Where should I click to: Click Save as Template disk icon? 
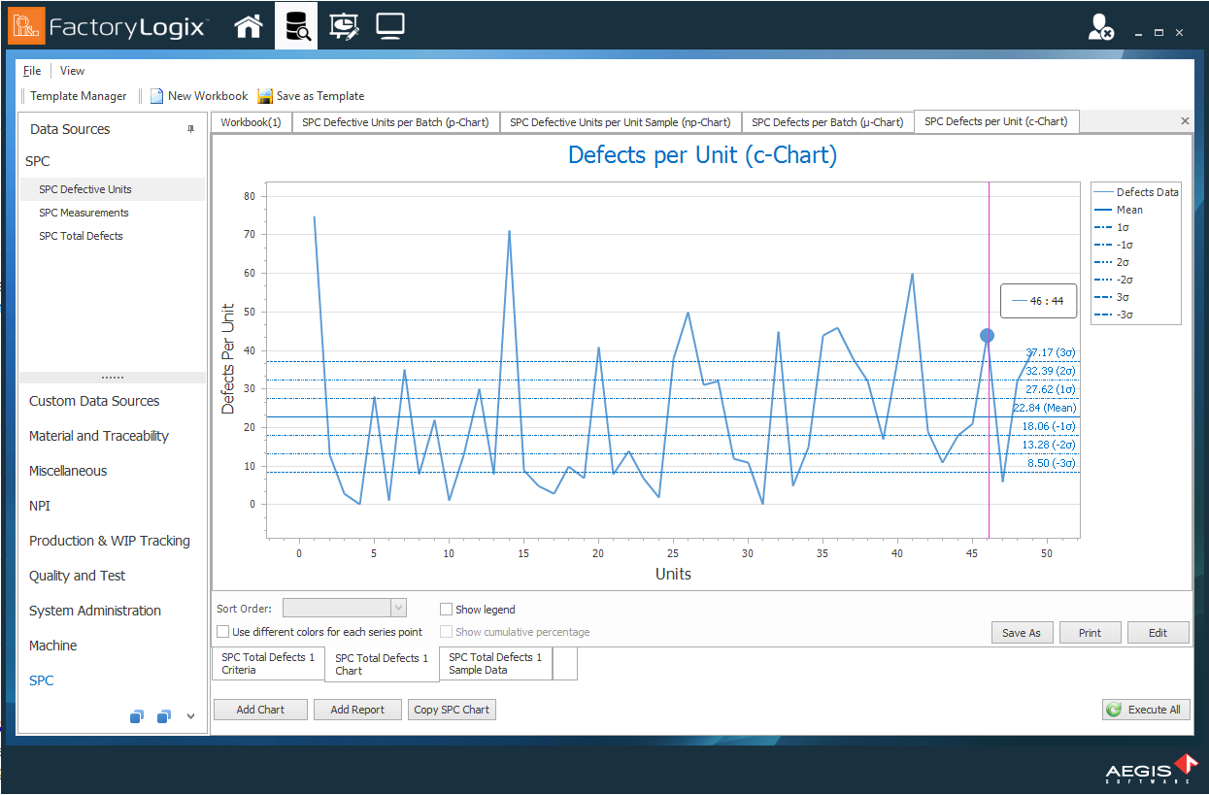click(266, 96)
